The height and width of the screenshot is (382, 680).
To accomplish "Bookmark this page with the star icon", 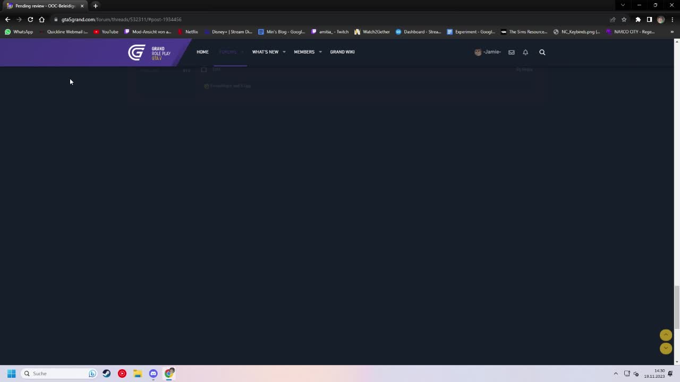I will click(x=624, y=20).
